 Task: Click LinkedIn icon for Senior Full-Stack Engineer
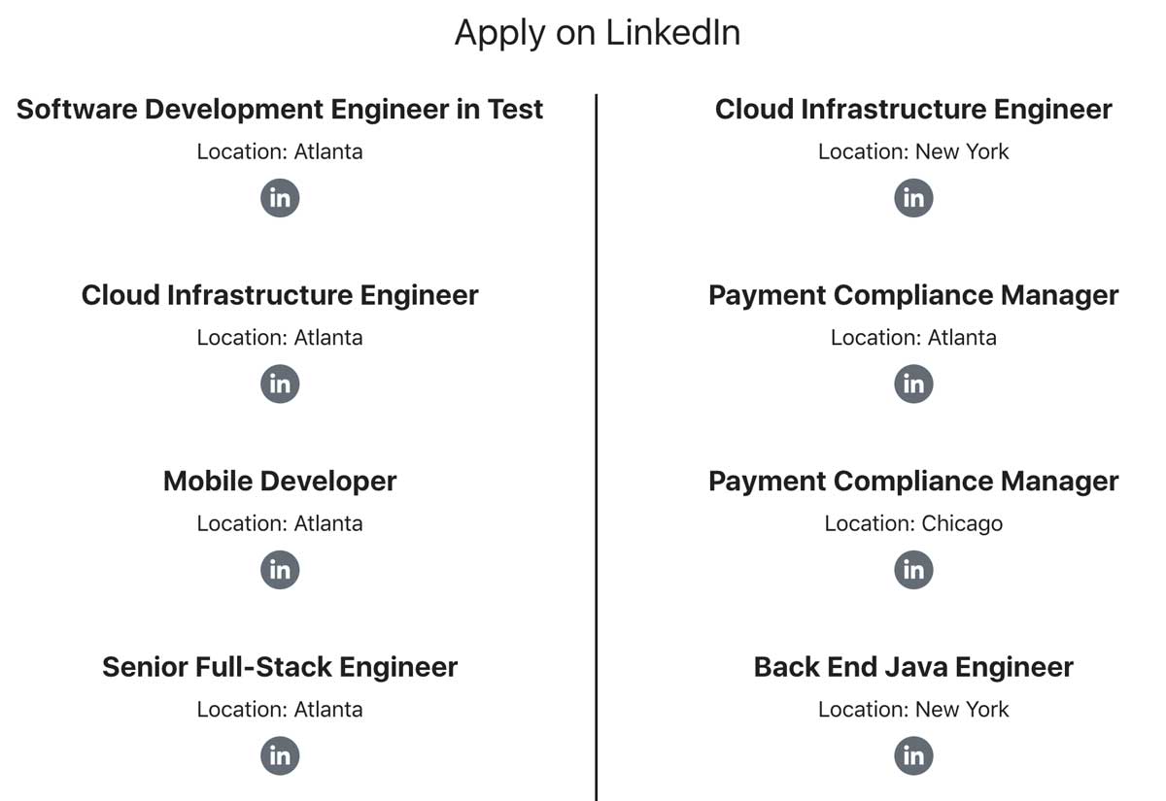tap(280, 755)
